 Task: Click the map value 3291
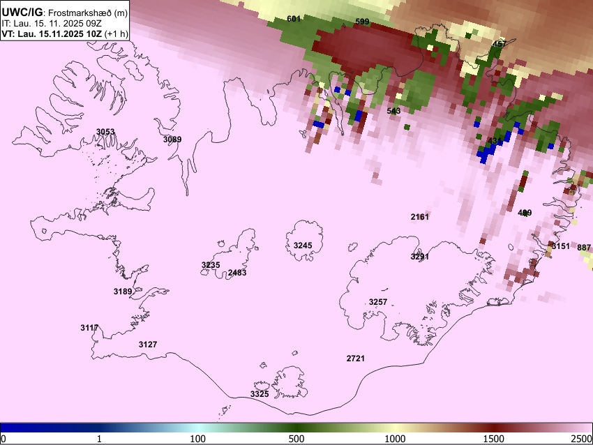420,257
